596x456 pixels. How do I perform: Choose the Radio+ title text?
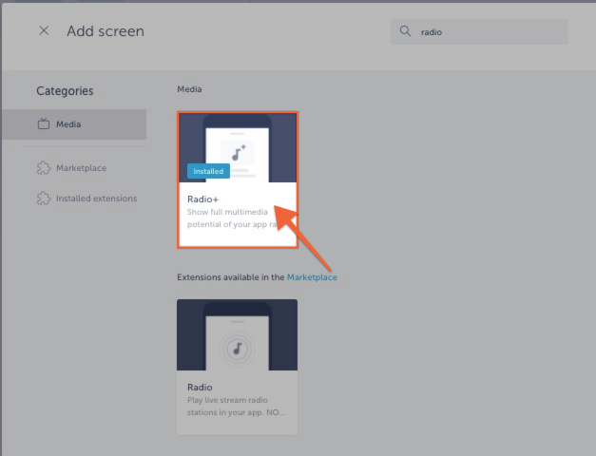pos(203,199)
